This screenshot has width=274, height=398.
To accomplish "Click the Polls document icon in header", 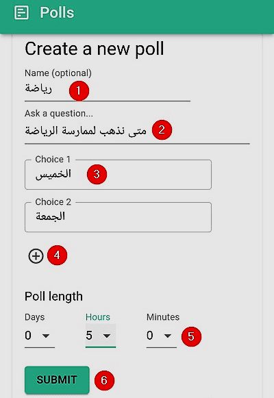I will coord(21,12).
